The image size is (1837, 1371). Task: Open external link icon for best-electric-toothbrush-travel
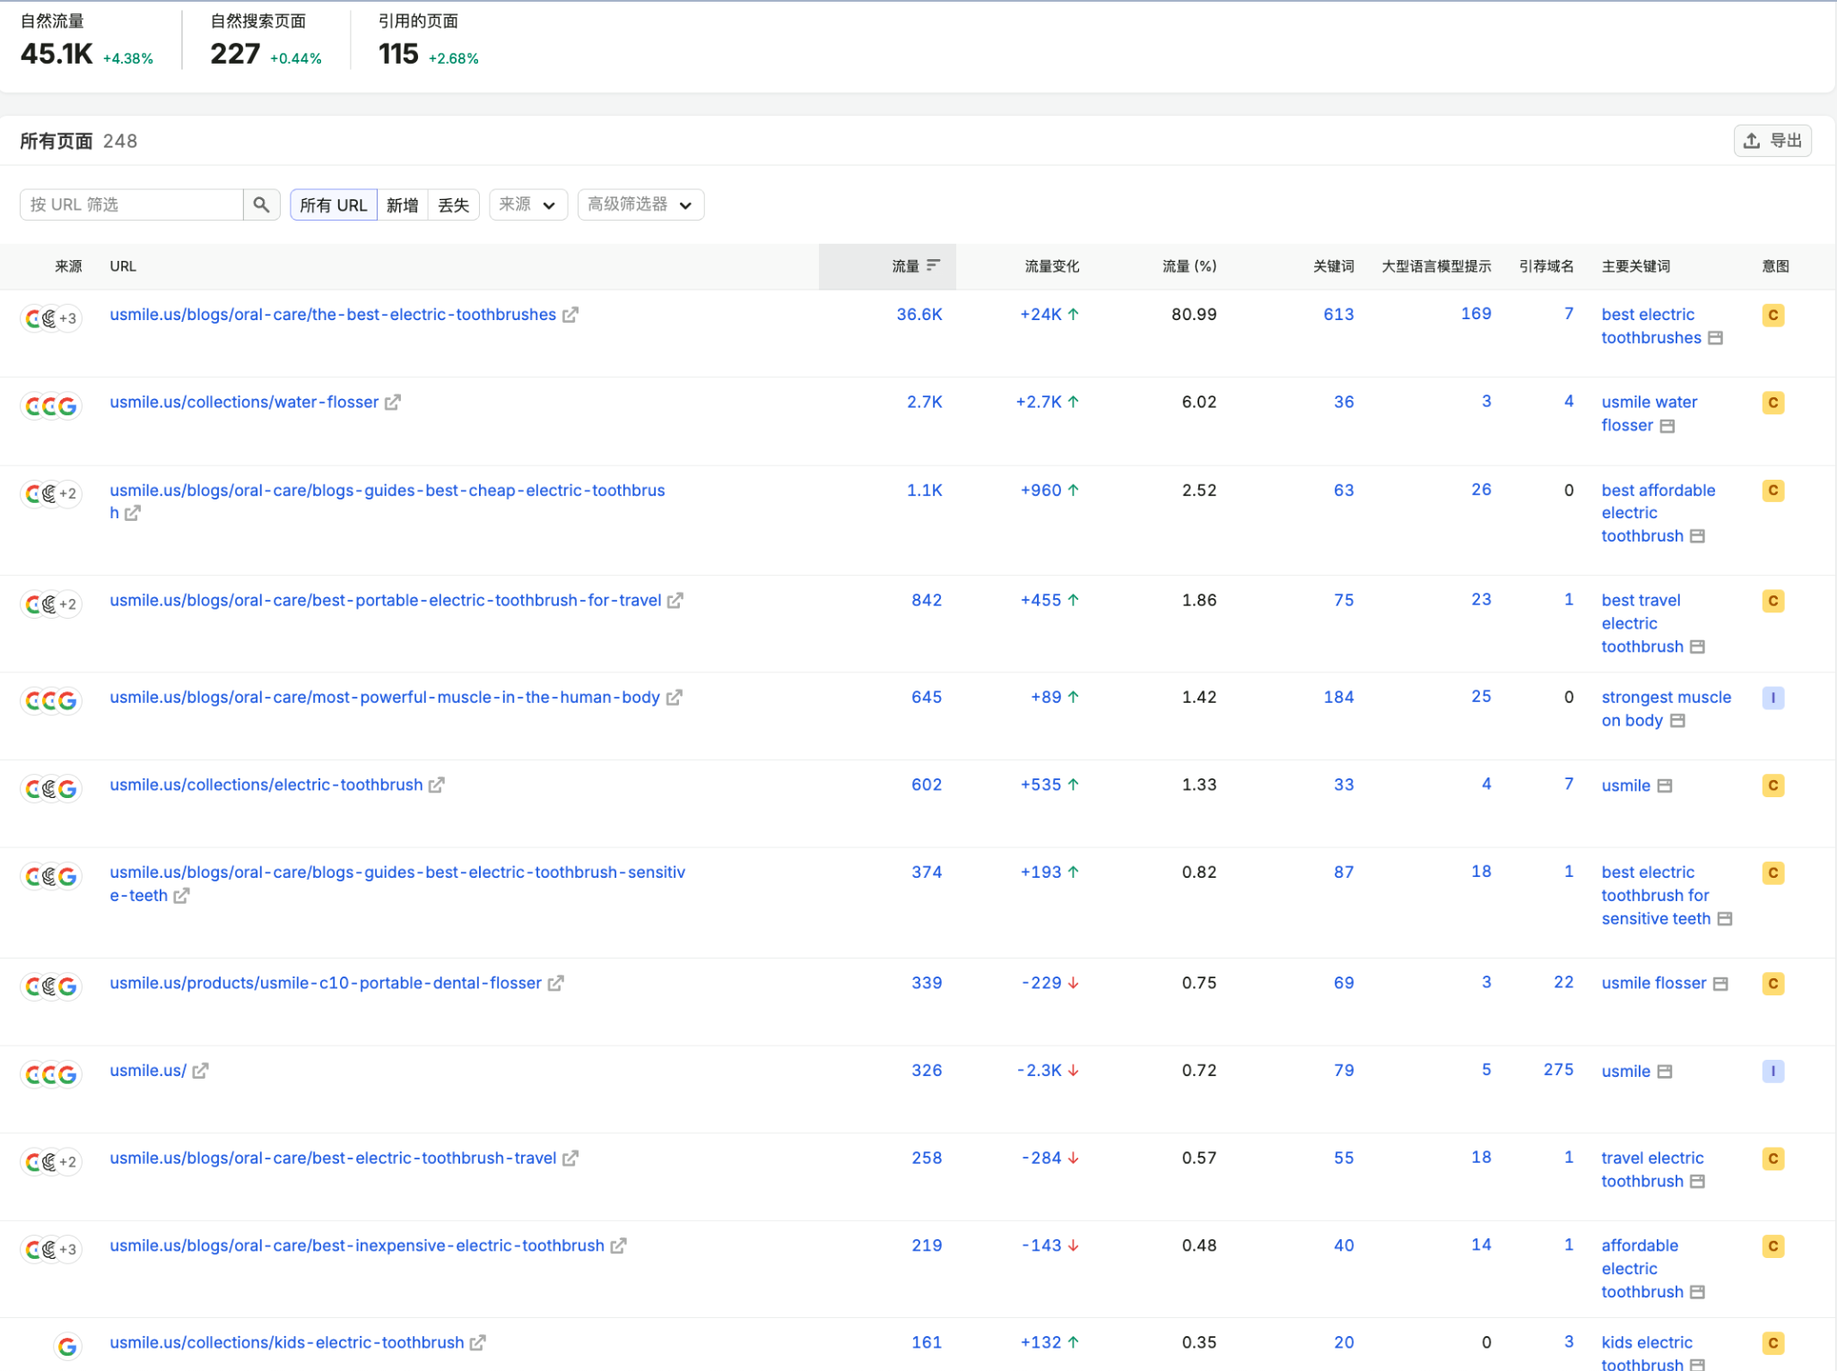point(570,1158)
